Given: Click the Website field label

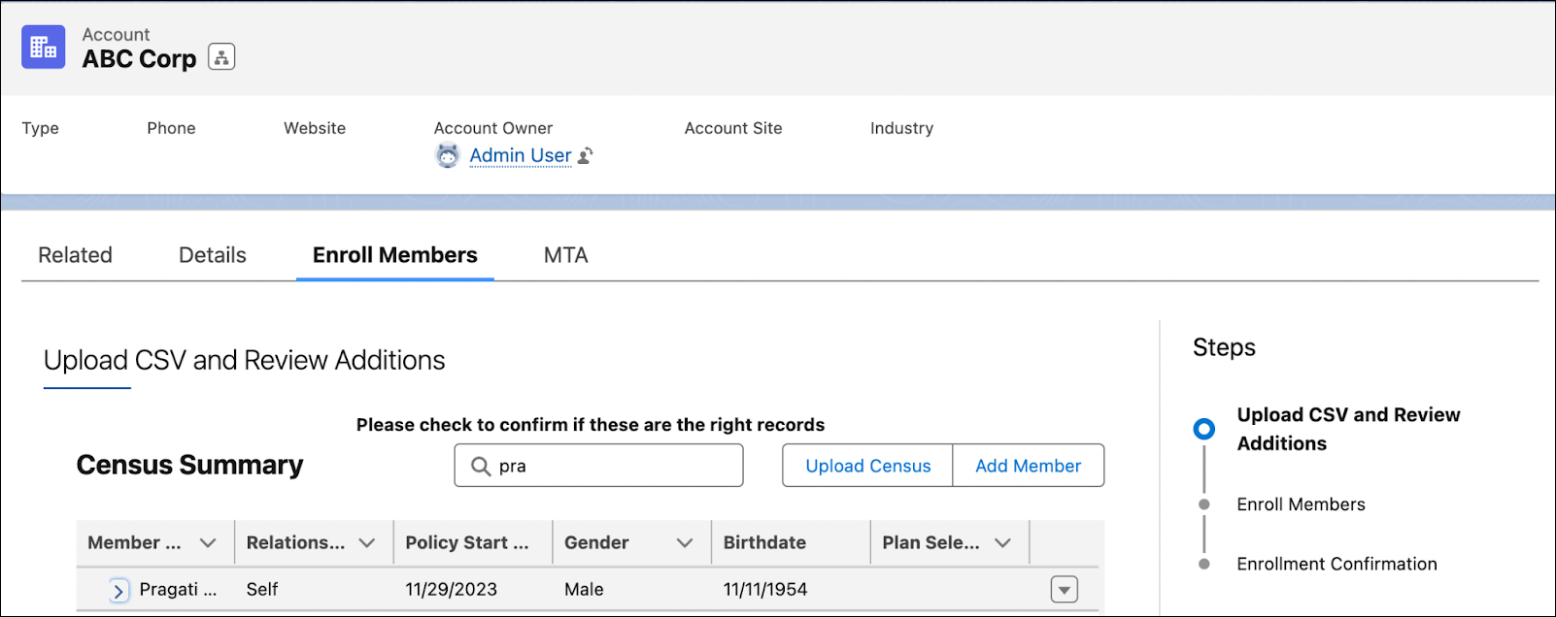Looking at the screenshot, I should 315,128.
